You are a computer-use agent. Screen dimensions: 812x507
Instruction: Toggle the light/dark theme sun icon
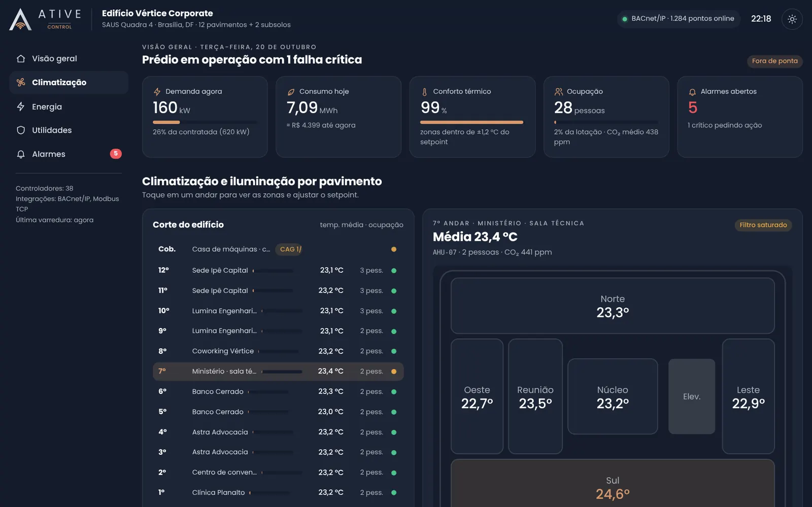(x=792, y=19)
